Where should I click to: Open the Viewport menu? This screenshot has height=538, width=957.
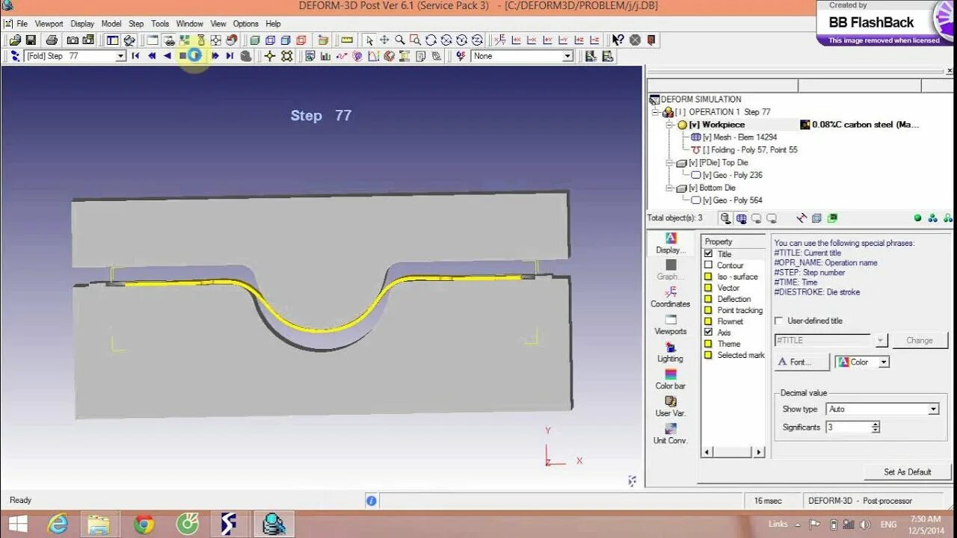pyautogui.click(x=49, y=24)
